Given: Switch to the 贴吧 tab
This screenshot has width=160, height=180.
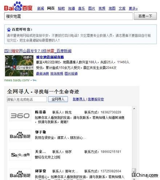Looking at the screenshot, I should [61, 8].
